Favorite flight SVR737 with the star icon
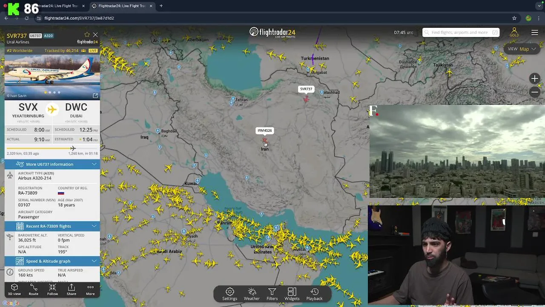The height and width of the screenshot is (307, 545). pos(87,35)
